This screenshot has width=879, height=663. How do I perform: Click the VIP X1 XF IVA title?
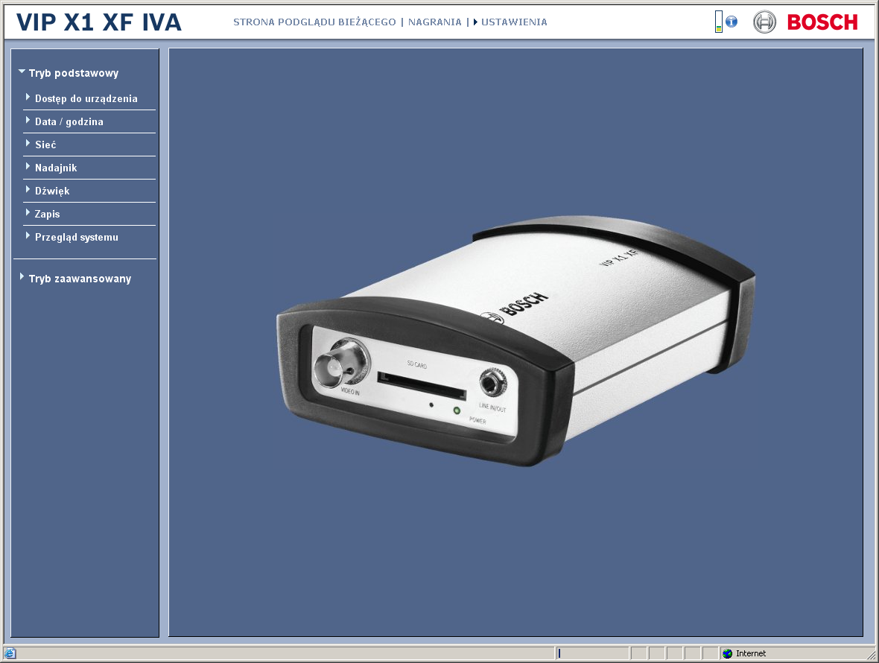click(99, 22)
